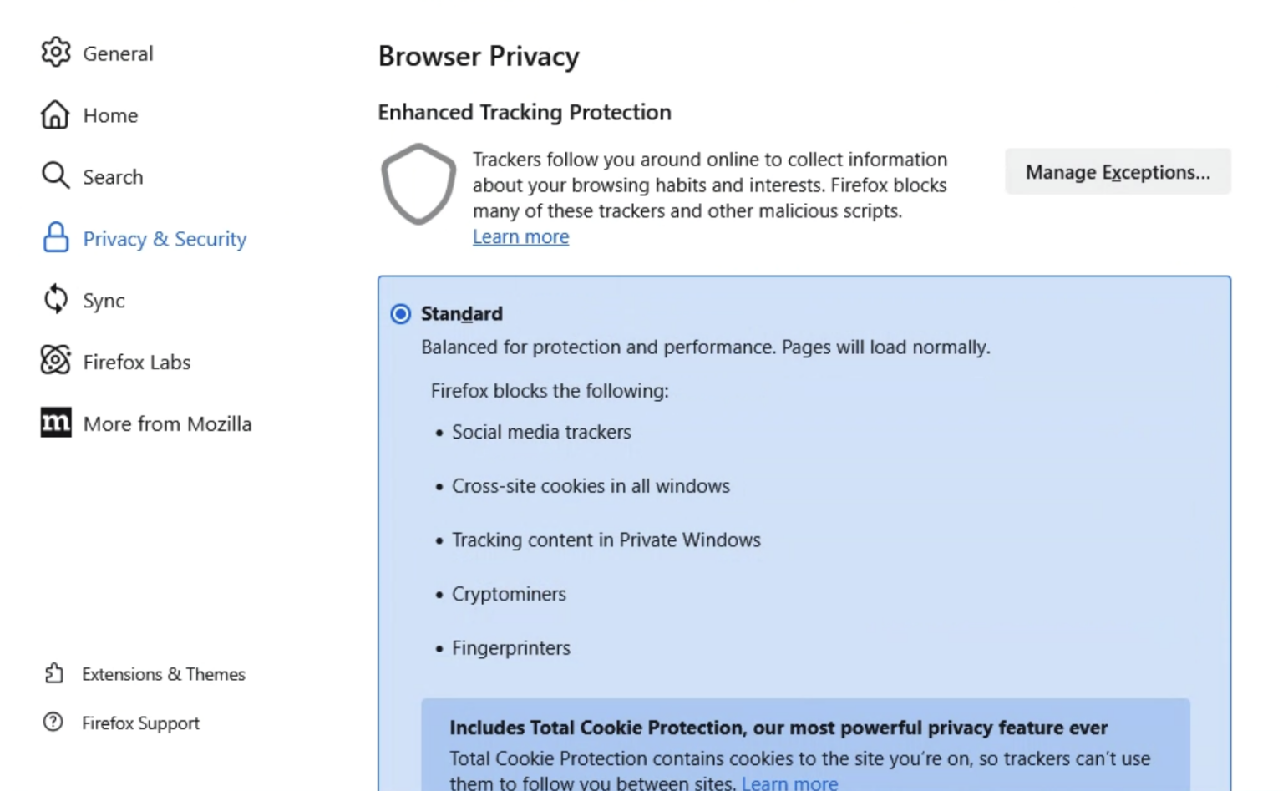Open Extensions & Themes from sidebar
The image size is (1283, 791).
click(x=164, y=673)
